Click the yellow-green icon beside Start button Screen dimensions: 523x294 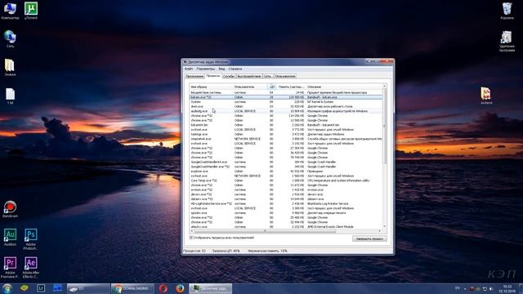pos(25,288)
